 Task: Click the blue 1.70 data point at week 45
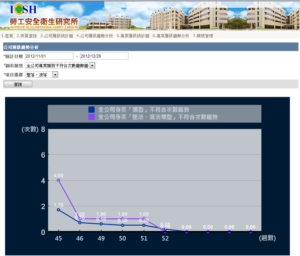[58, 210]
